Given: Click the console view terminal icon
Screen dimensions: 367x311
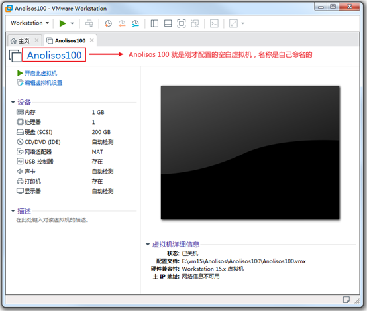Looking at the screenshot, I should pyautogui.click(x=214, y=23).
